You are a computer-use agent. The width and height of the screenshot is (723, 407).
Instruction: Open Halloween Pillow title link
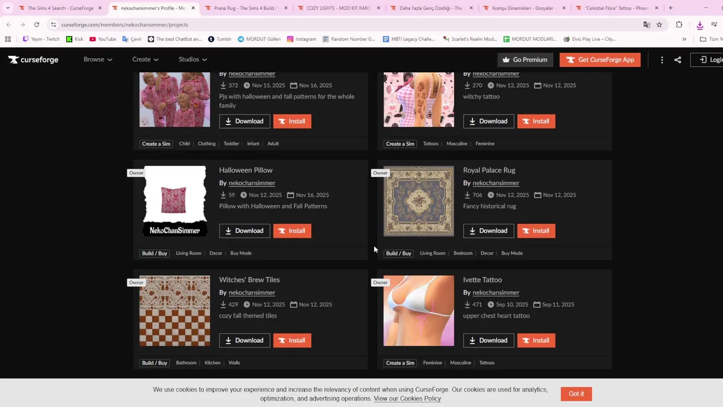pos(246,170)
